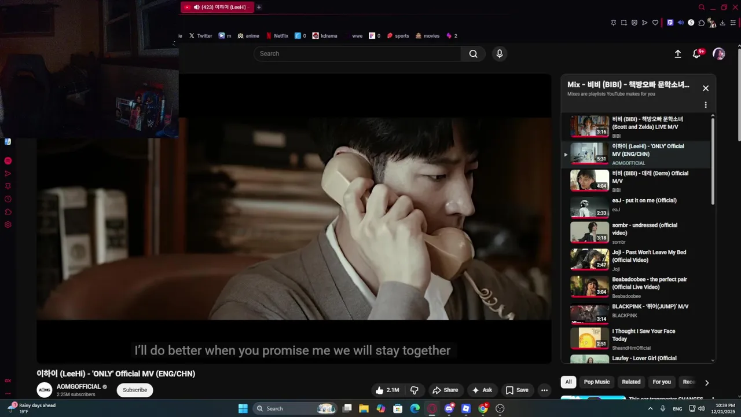Open the blue volume extension icon
741x417 pixels.
(681, 23)
